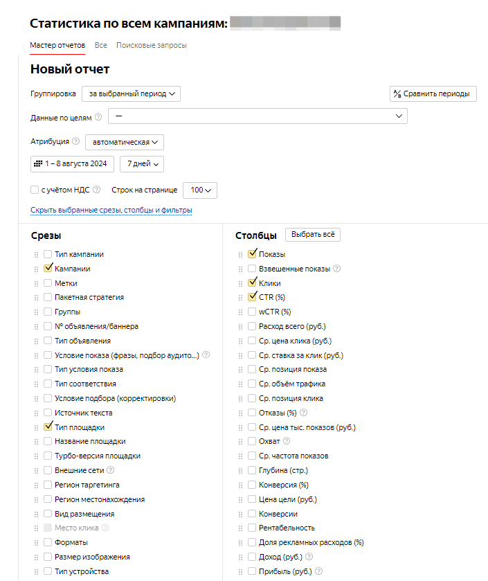488x581 pixels.
Task: Uncheck the Клики column checkbox
Action: click(252, 283)
